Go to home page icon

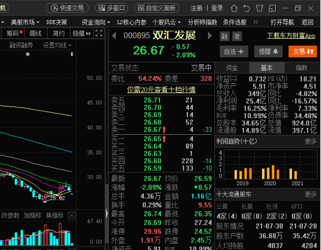(234, 8)
